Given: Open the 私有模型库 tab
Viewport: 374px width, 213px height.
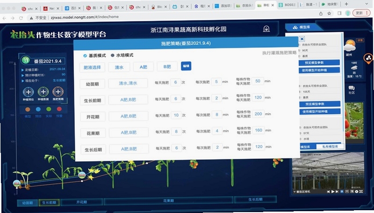Looking at the screenshot, I should (x=330, y=146).
